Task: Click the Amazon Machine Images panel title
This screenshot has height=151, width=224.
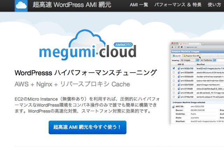Action: point(185,52)
